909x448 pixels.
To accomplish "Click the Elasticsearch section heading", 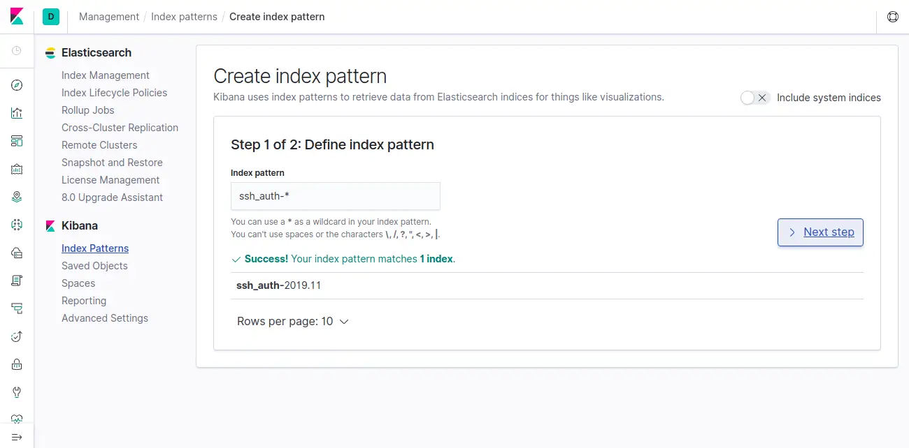I will point(96,53).
